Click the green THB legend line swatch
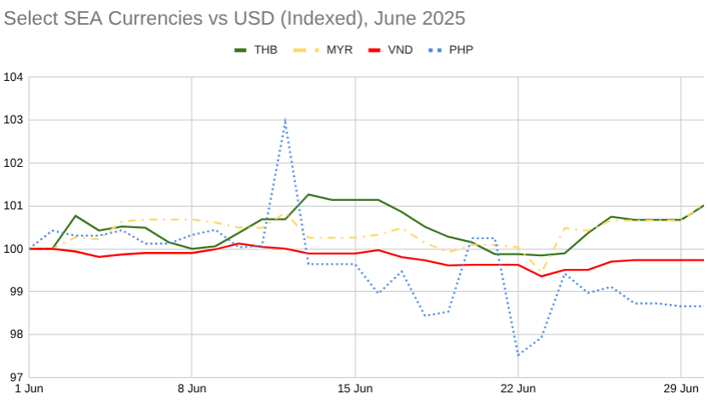710x400 pixels. coord(239,49)
